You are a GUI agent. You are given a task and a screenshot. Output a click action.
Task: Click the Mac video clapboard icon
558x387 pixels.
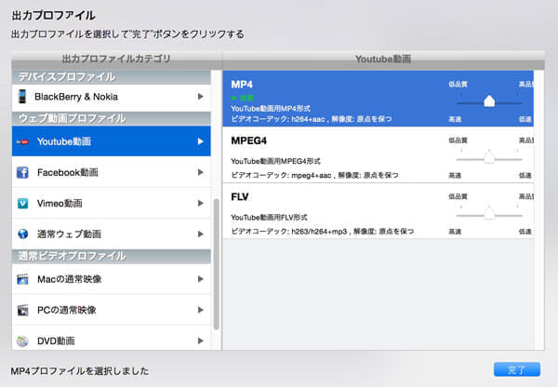22,279
